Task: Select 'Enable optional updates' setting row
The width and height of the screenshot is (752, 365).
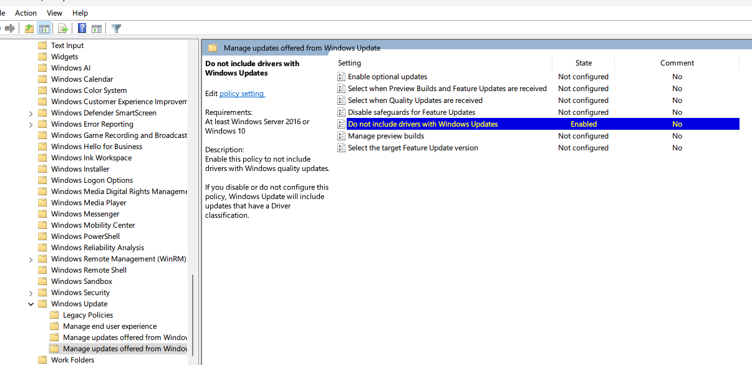Action: (538, 77)
